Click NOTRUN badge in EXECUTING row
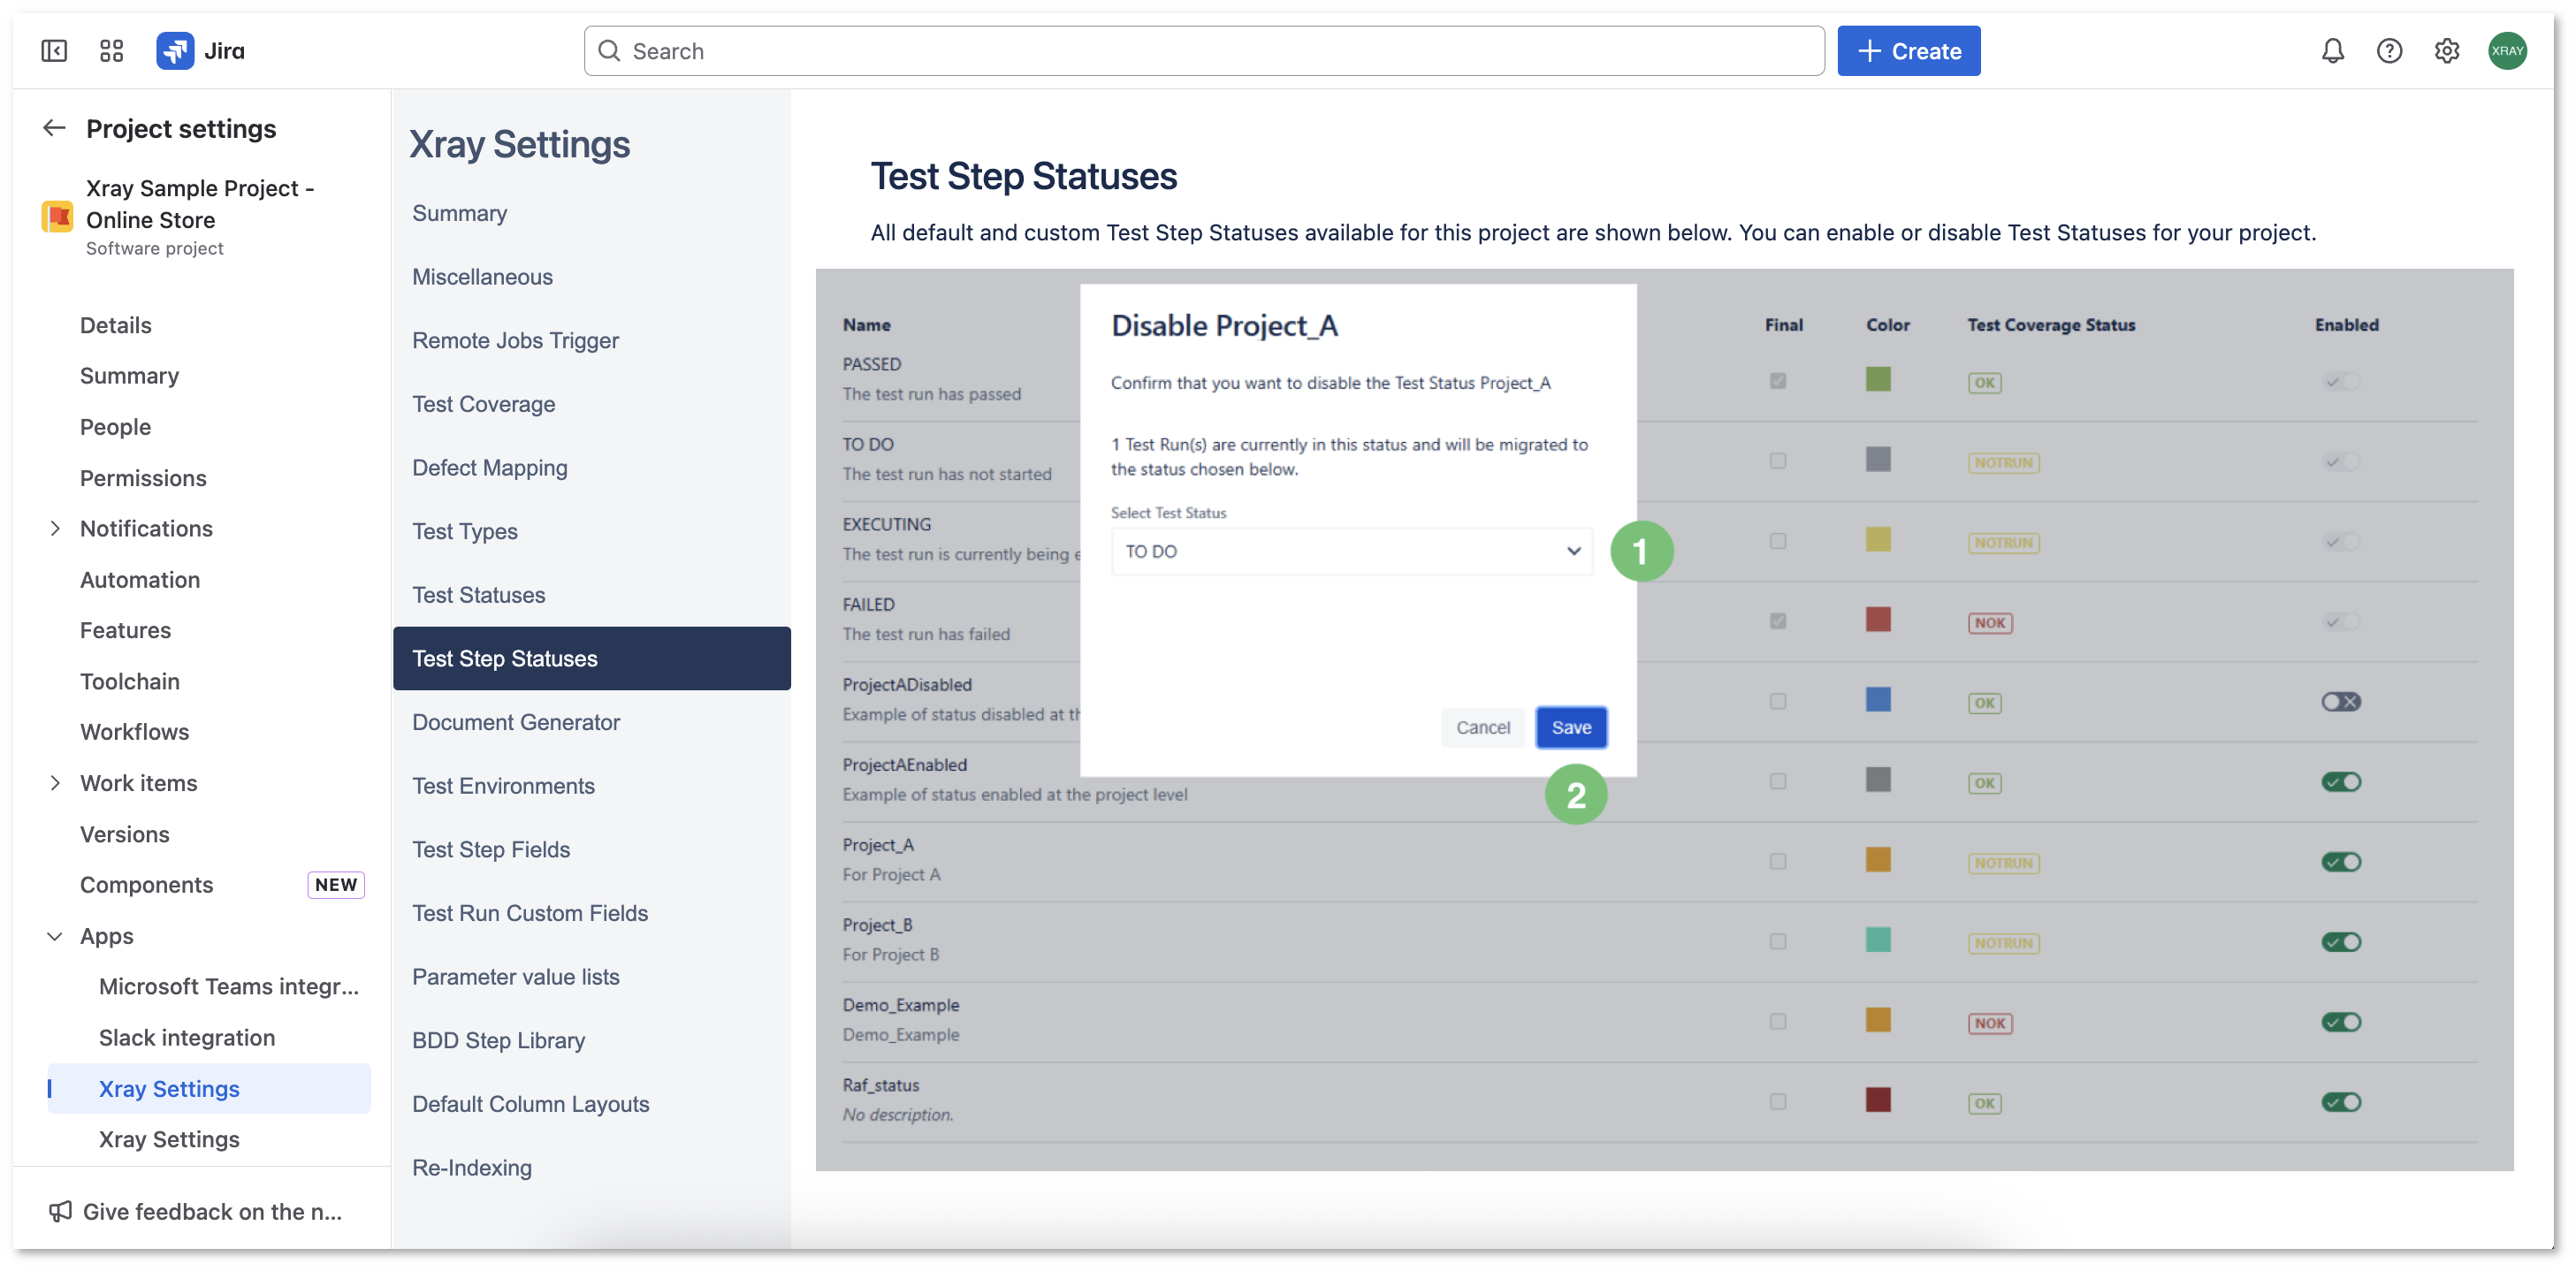2576x1271 pixels. (x=2003, y=543)
